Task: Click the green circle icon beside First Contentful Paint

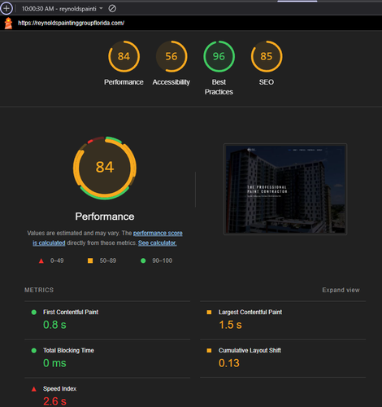Action: click(x=34, y=313)
